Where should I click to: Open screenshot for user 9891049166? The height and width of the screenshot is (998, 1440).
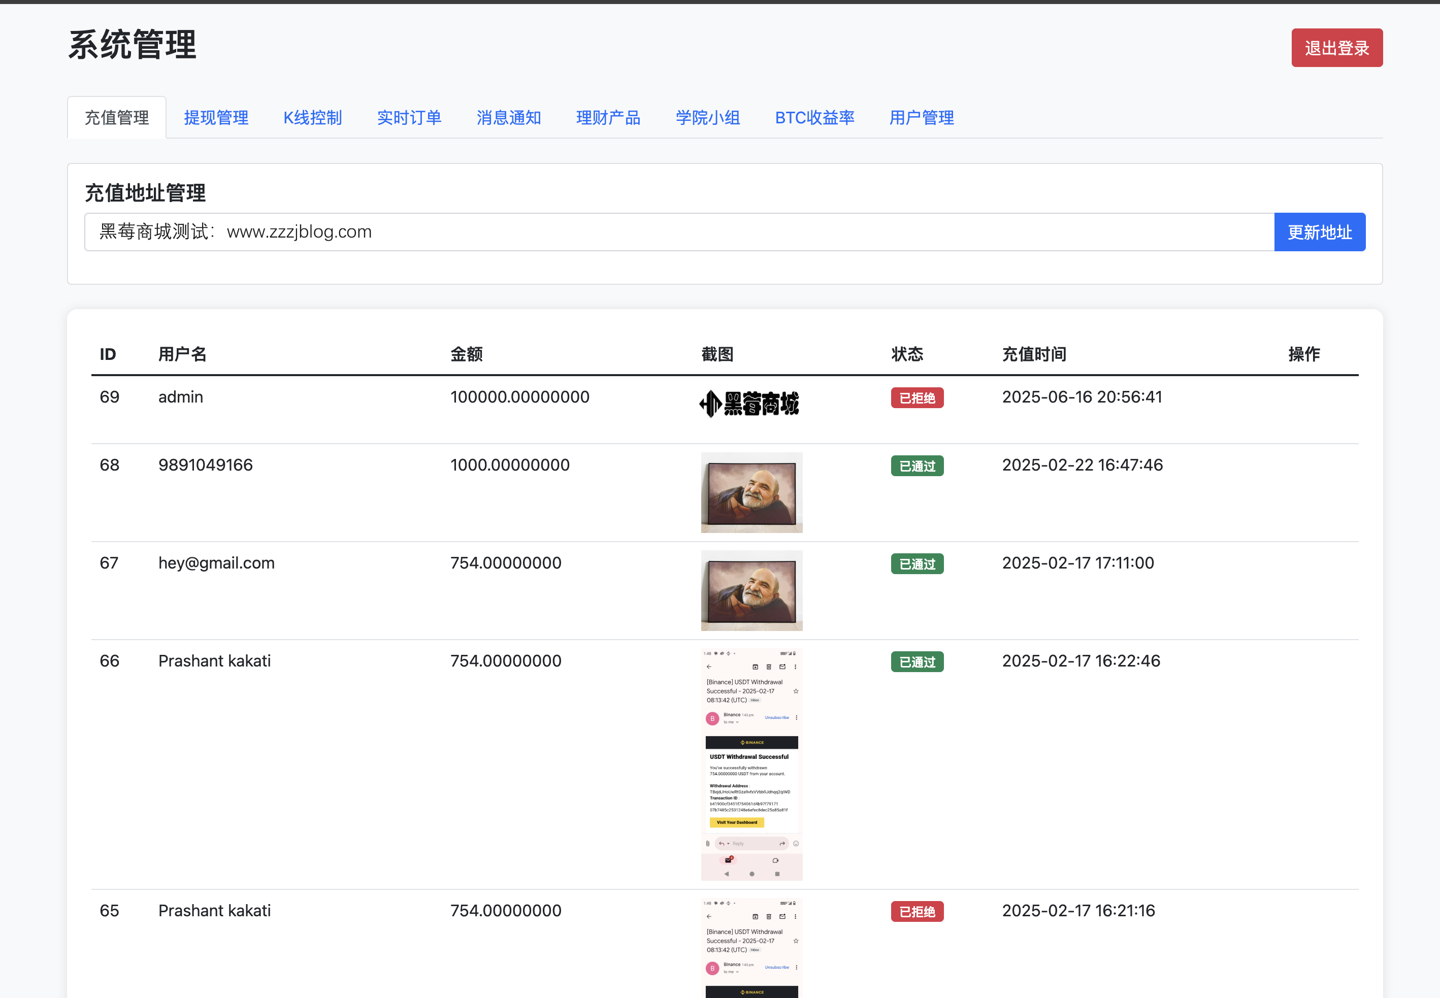coord(751,493)
